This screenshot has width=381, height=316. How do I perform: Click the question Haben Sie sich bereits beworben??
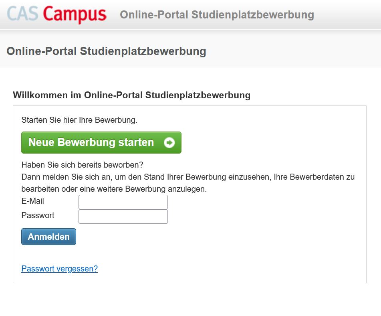click(83, 165)
